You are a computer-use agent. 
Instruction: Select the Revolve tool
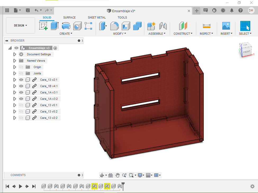tap(66, 26)
